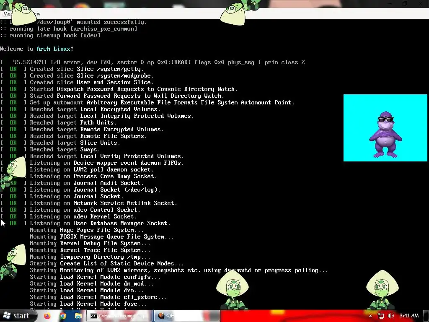Screen dimensions: 429x322
Task: Click 'Mounting POSIX Message Queue File System...' line
Action: click(x=102, y=236)
